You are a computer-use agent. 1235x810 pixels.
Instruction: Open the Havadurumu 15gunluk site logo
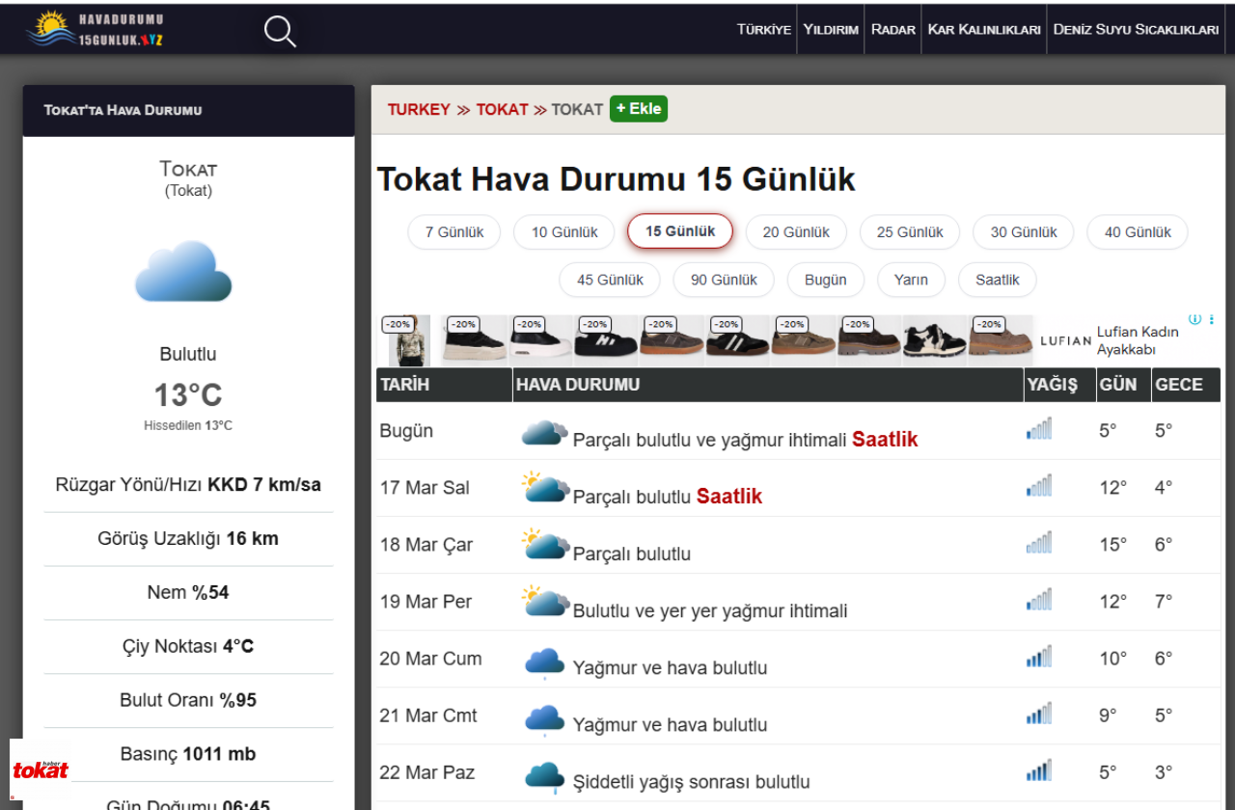pos(96,29)
